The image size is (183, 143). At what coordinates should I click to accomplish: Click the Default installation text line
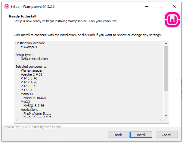coord(34,59)
